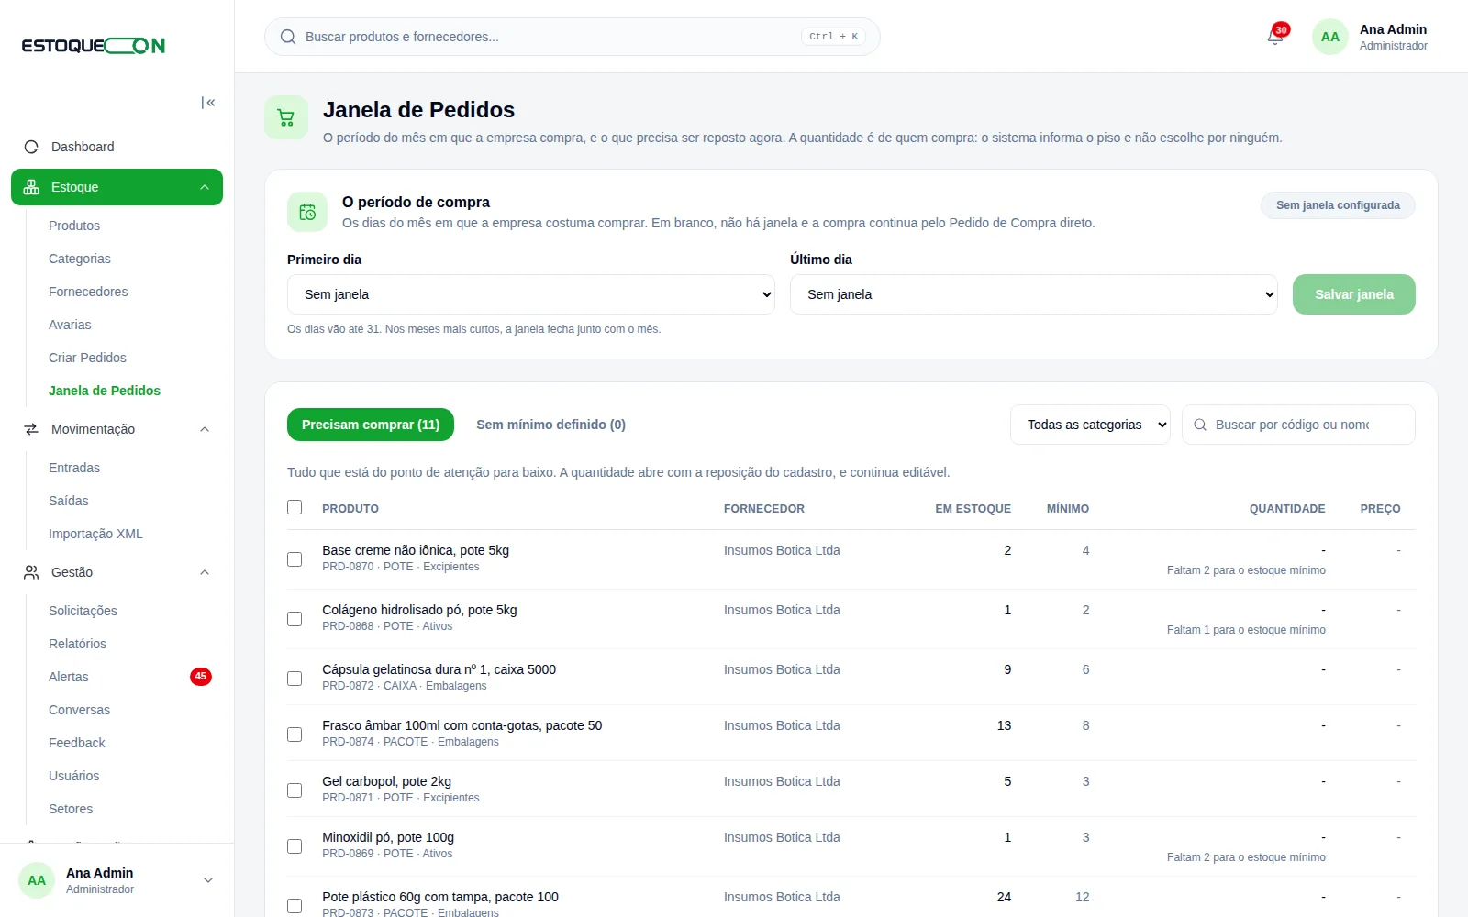
Task: Open Criar Pedidos in the sidebar
Action: click(87, 358)
